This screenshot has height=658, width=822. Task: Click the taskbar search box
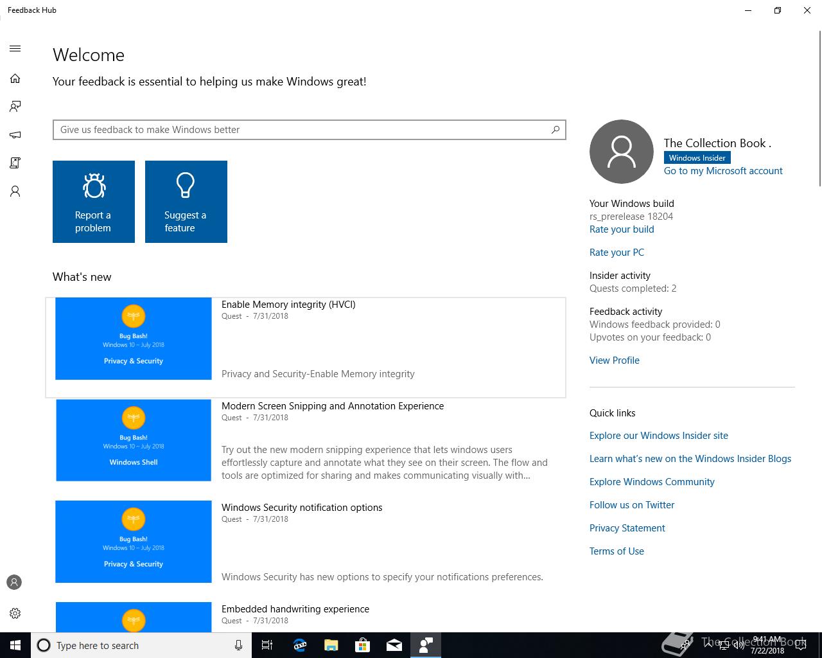[141, 645]
